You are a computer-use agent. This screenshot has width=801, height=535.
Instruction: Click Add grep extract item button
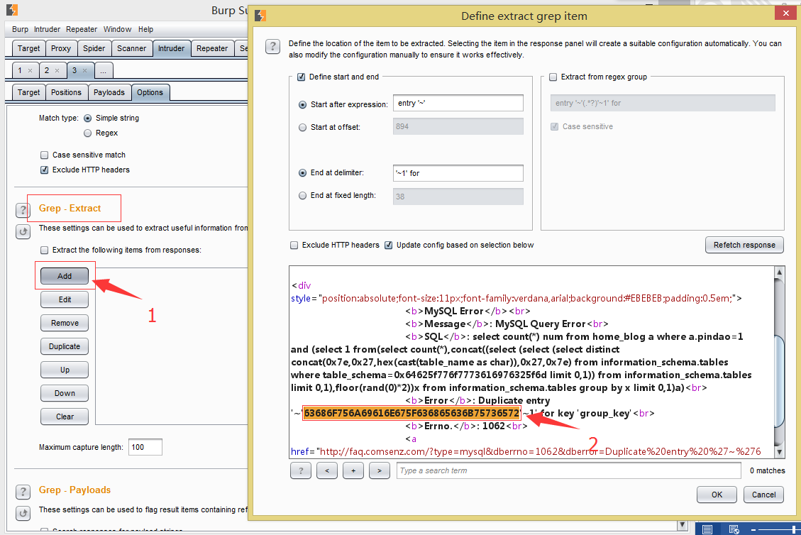pos(65,276)
